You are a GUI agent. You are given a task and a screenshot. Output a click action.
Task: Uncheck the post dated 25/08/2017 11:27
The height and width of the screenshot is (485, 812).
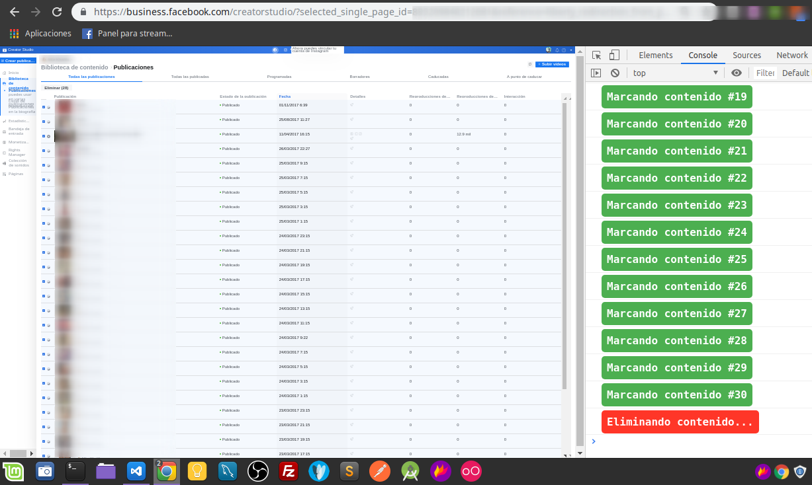pyautogui.click(x=44, y=121)
